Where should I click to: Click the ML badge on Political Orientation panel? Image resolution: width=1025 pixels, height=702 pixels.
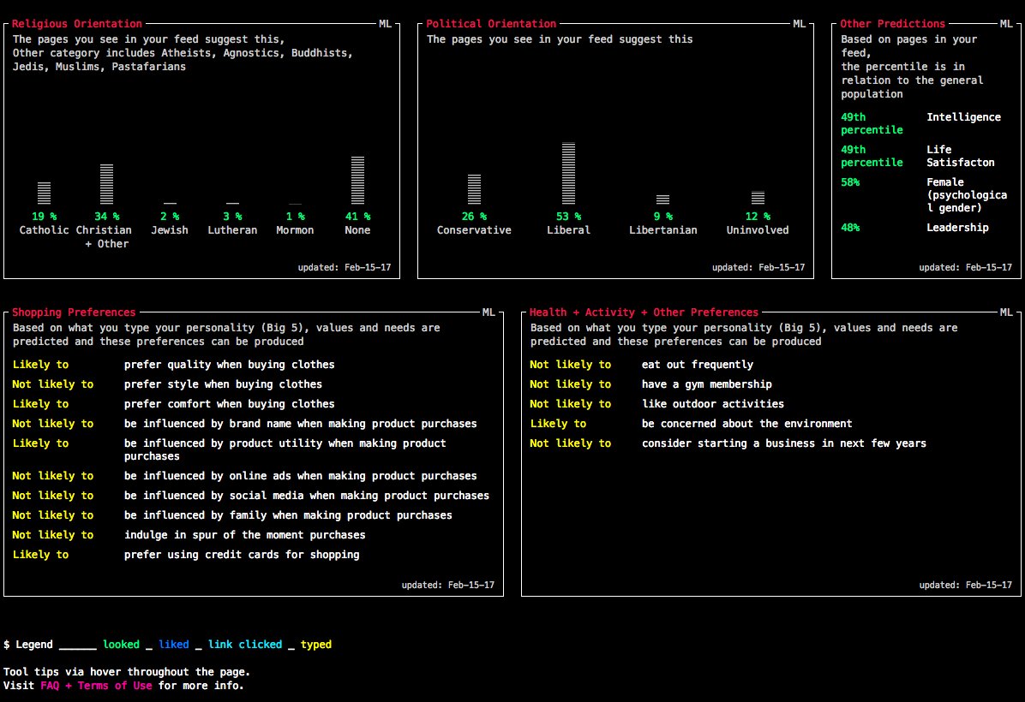[x=799, y=24]
